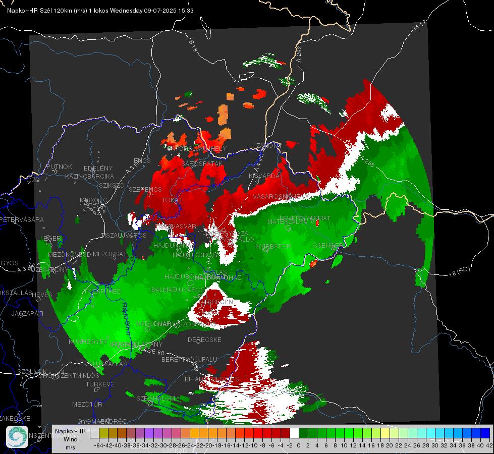The image size is (494, 454).
Task: Click the HEVES city label
Action: 42,295
